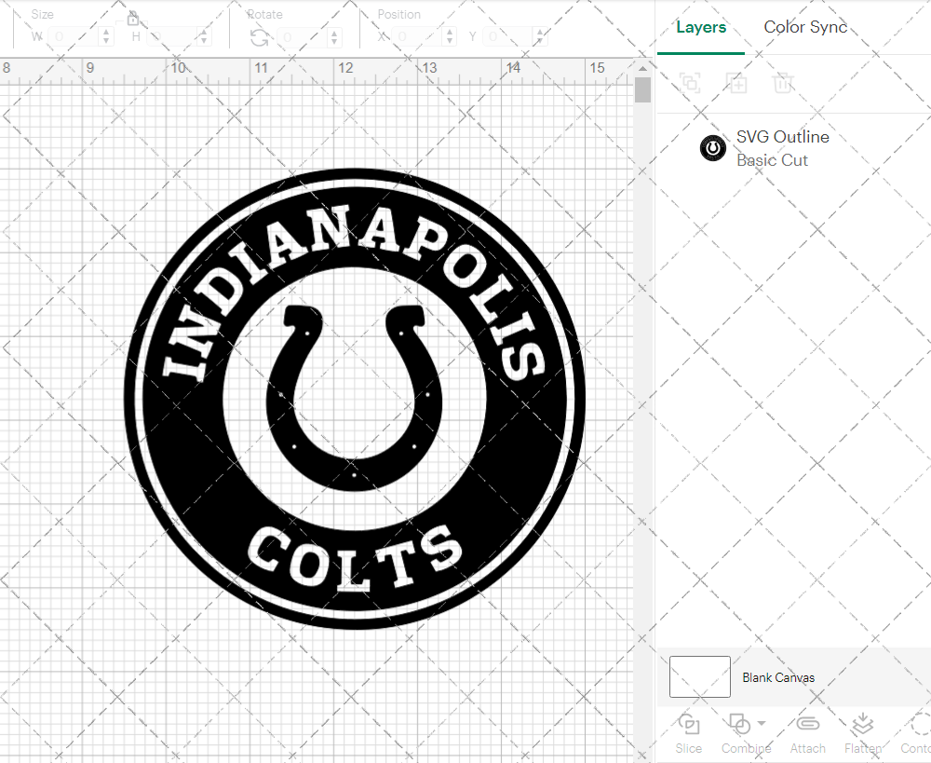
Task: Click the Rotate value stepper up arrow
Action: (333, 31)
